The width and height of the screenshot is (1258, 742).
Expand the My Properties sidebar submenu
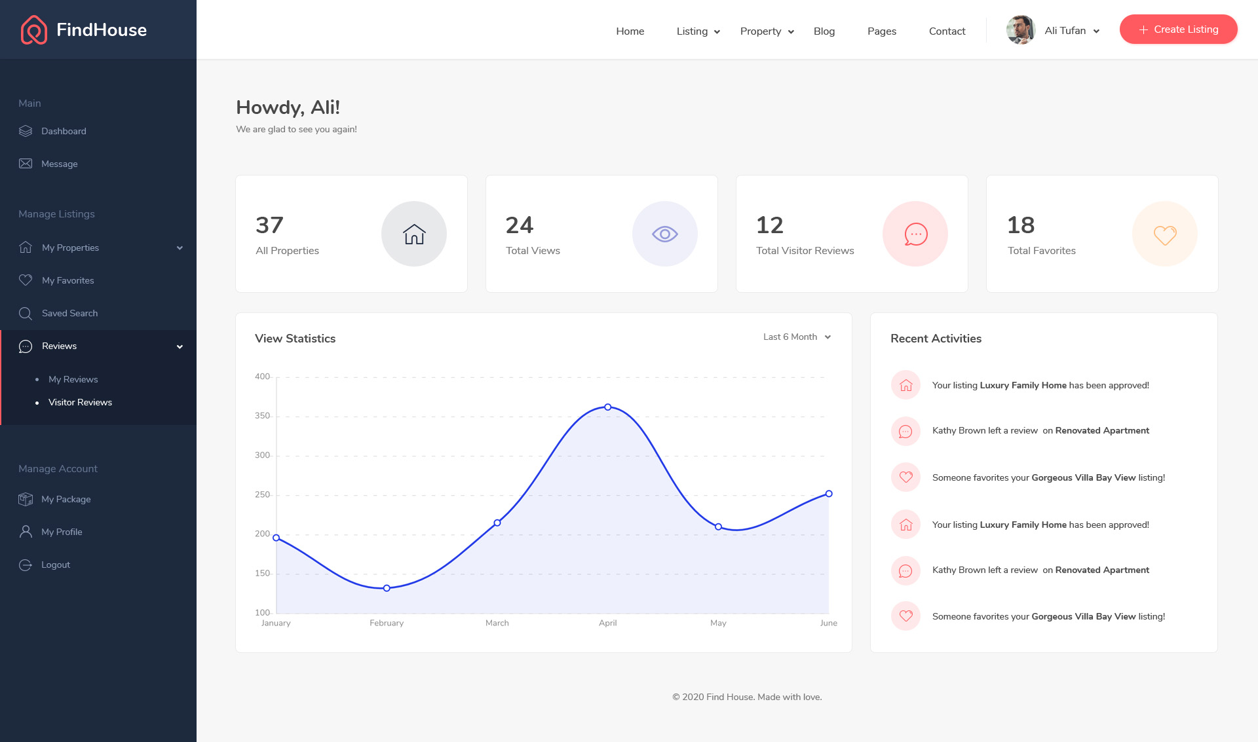coord(180,248)
